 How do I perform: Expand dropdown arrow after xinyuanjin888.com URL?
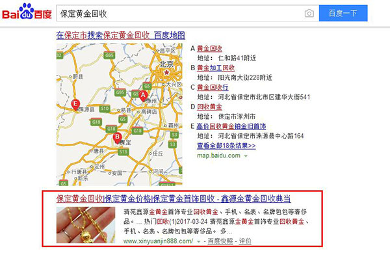coord(198,241)
